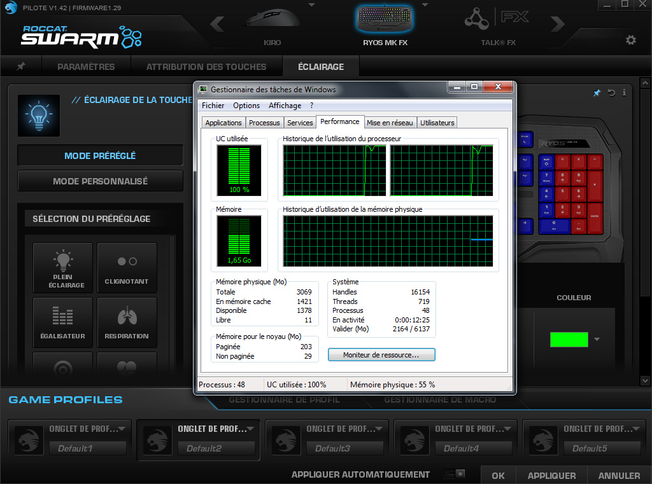Select Mode Personnalisé button
This screenshot has width=652, height=484.
[x=100, y=181]
